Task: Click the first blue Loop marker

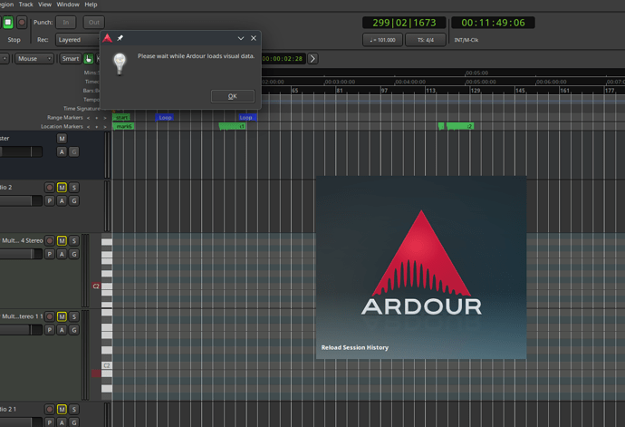Action: tap(165, 117)
